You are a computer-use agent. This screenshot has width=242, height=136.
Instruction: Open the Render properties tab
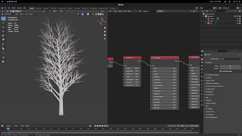pyautogui.click(x=202, y=59)
